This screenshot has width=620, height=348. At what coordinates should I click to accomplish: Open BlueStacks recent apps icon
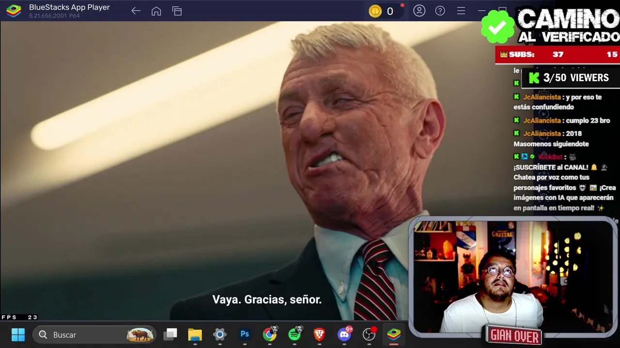click(177, 11)
